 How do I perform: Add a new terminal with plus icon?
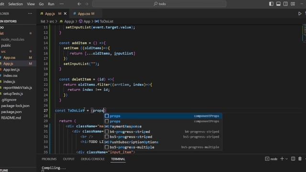coord(282,159)
